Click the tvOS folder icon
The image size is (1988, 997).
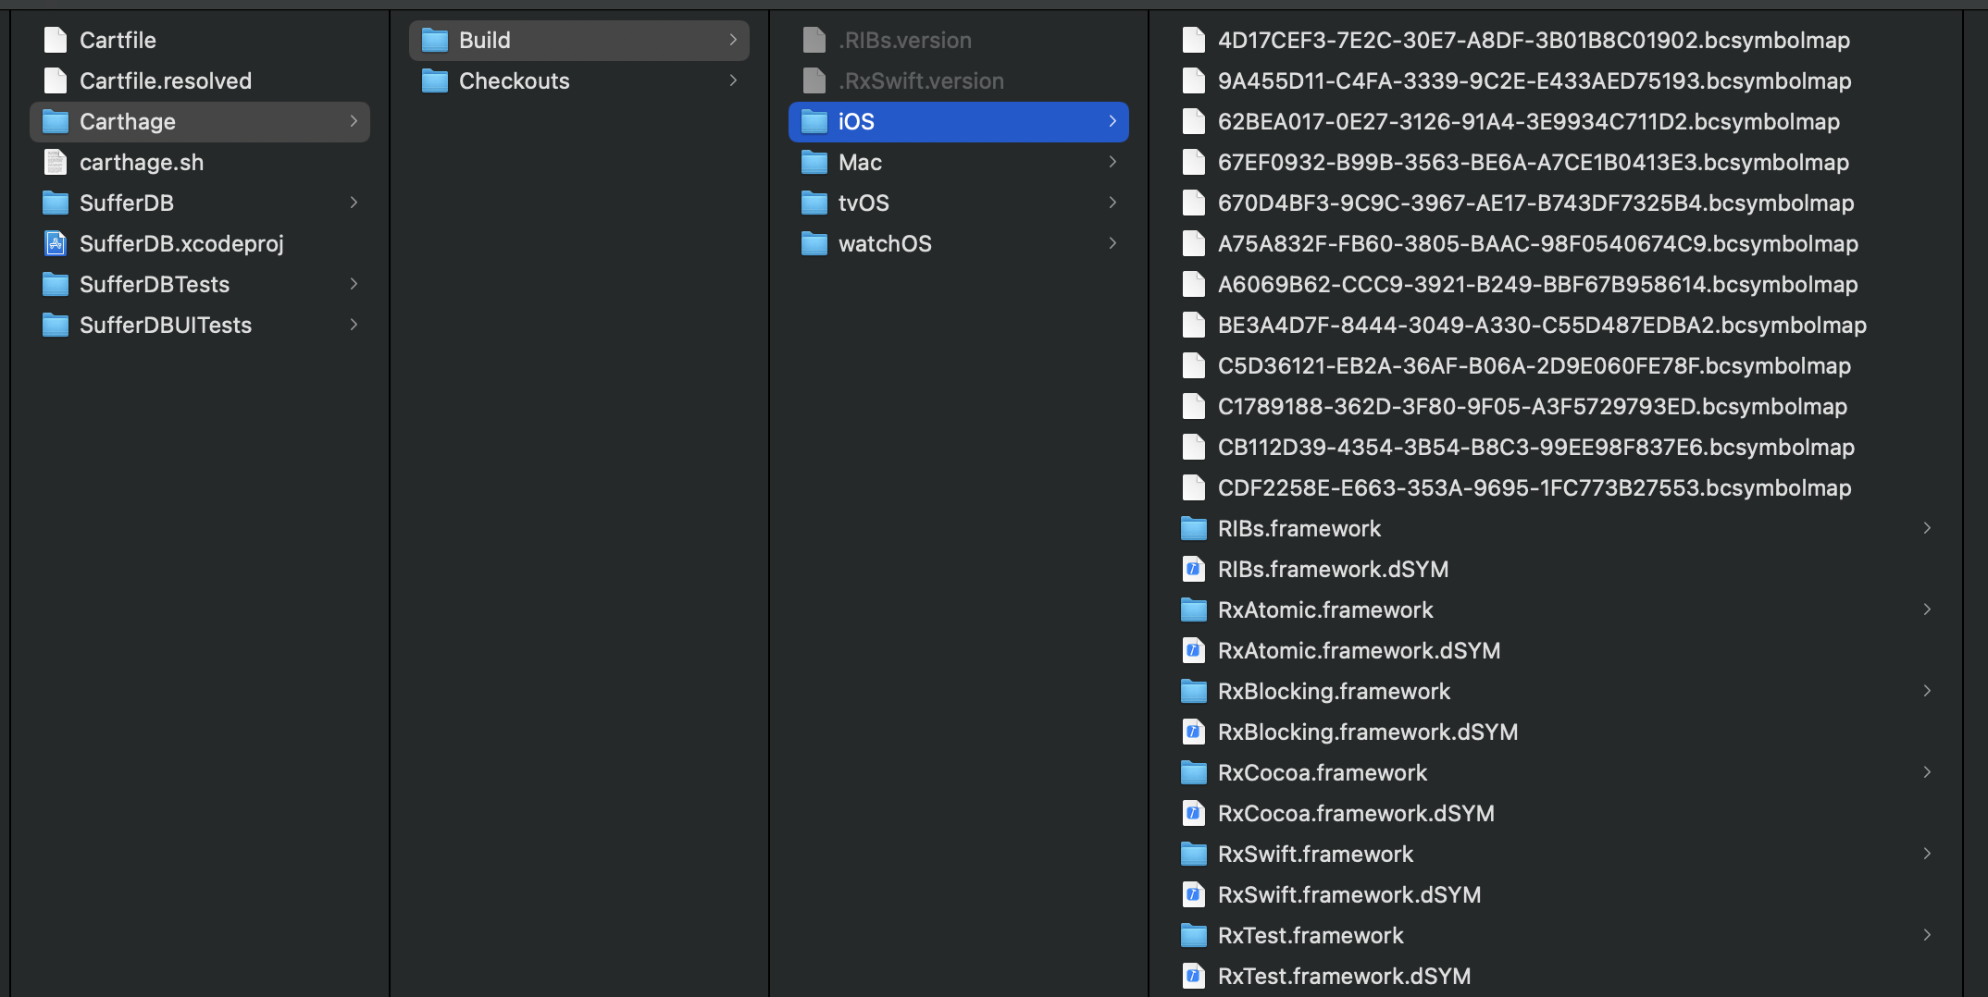[x=814, y=203]
